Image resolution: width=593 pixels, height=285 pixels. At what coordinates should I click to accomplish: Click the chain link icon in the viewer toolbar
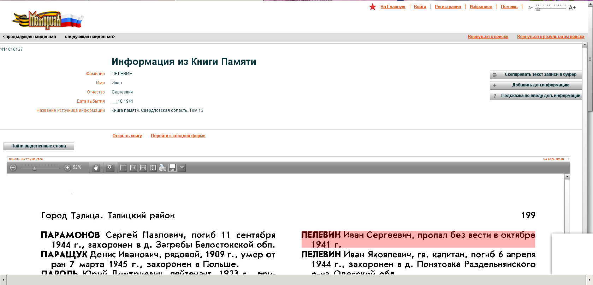pyautogui.click(x=182, y=168)
